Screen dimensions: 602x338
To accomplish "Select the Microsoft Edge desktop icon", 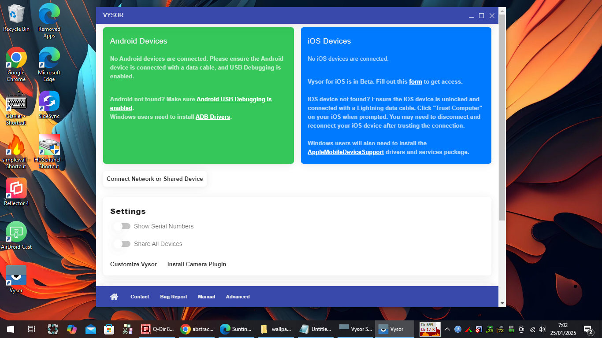I will pyautogui.click(x=49, y=64).
